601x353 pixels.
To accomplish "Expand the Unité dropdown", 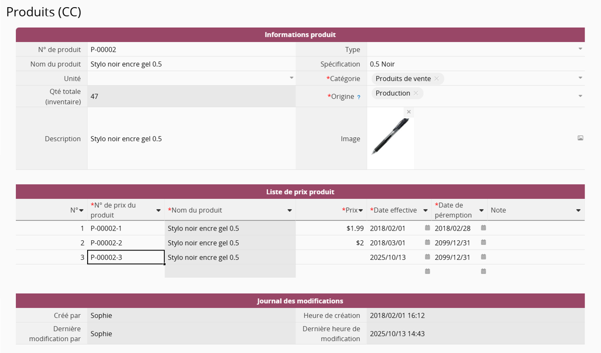I will [292, 78].
